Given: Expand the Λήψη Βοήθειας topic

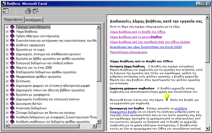Looking at the screenshot, I should click(7, 32).
